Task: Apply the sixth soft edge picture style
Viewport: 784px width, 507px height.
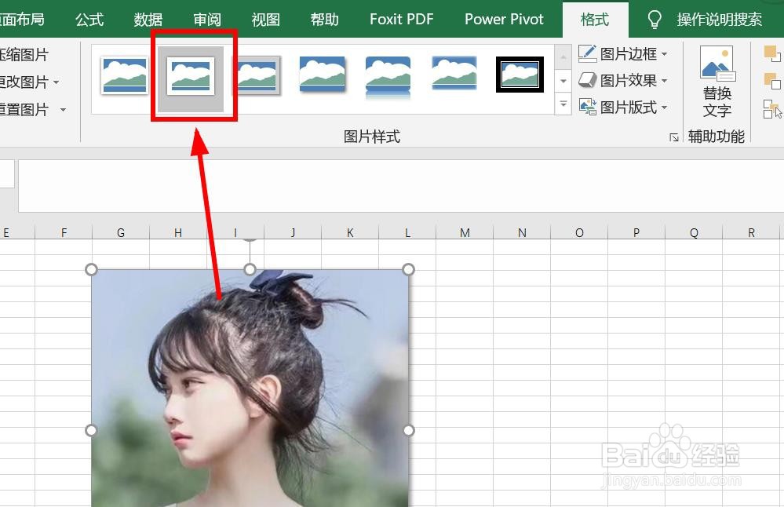Action: point(454,73)
